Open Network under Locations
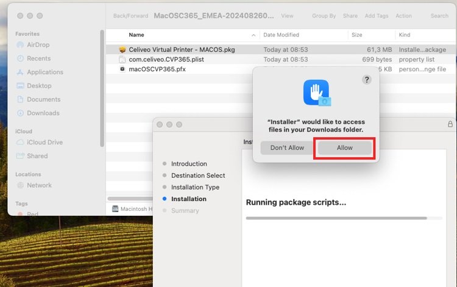 [39, 185]
